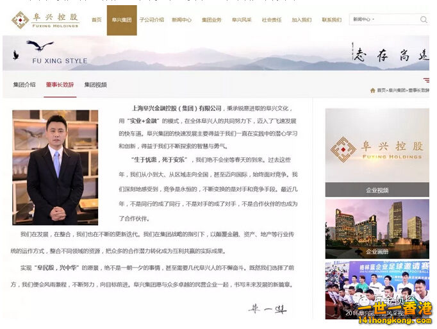The image size is (437, 329).
Task: Switch to the 集团介绍 tab
Action: 24,85
